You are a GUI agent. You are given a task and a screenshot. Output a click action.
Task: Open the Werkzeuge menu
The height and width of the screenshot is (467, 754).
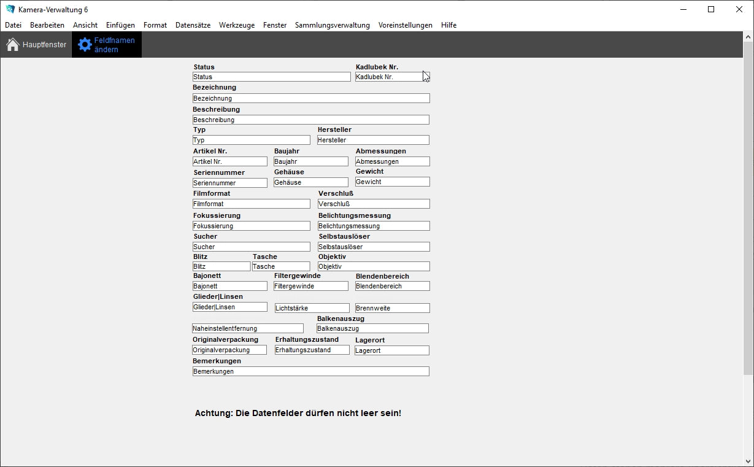click(x=236, y=25)
